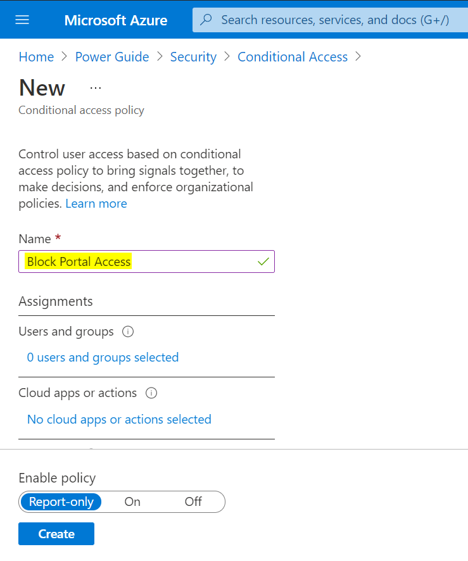
Task: Go to Home breadcrumb
Action: coord(36,57)
